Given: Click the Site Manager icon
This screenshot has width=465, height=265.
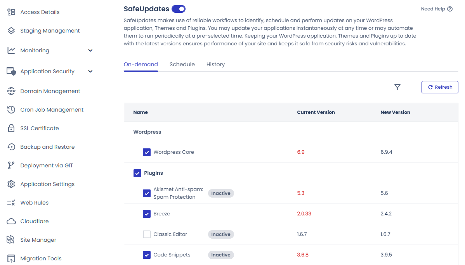Looking at the screenshot, I should pyautogui.click(x=11, y=240).
